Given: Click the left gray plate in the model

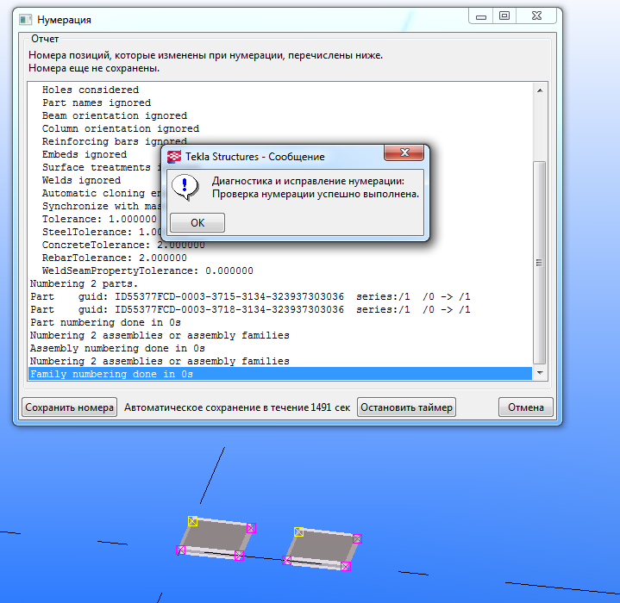Looking at the screenshot, I should click(x=216, y=537).
